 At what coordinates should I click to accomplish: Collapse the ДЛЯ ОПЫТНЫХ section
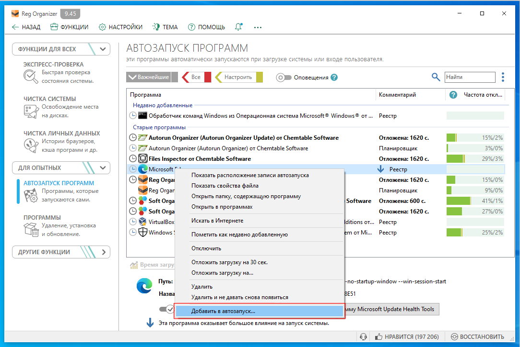point(103,168)
